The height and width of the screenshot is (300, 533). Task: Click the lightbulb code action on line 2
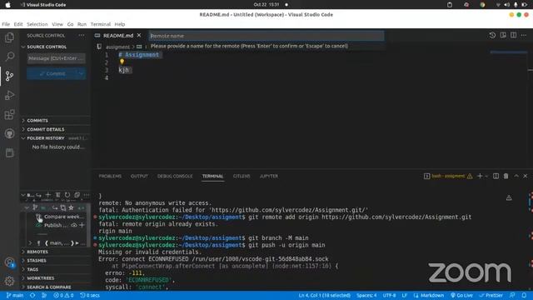click(x=122, y=62)
